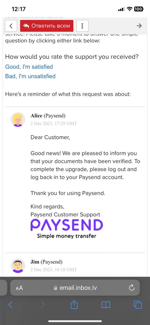Go to next email arrow
Viewport: 150px width, 325px height.
pos(139,26)
